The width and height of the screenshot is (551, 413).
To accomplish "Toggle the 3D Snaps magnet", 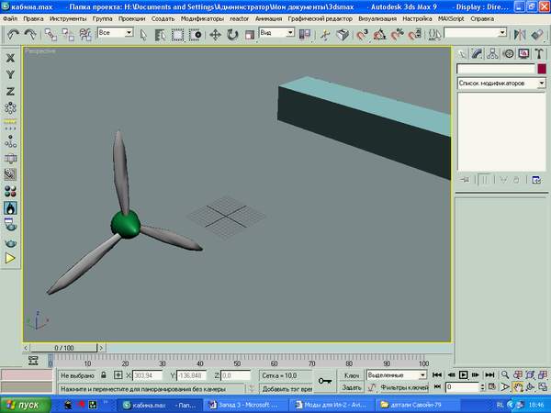I will click(x=362, y=35).
